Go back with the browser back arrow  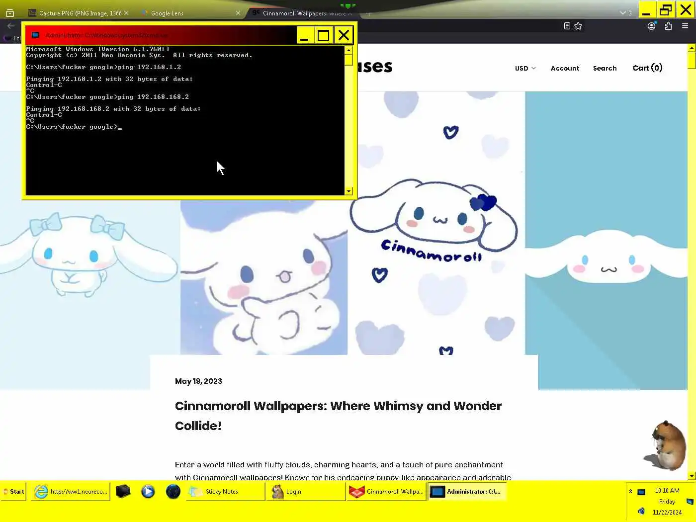click(x=11, y=26)
